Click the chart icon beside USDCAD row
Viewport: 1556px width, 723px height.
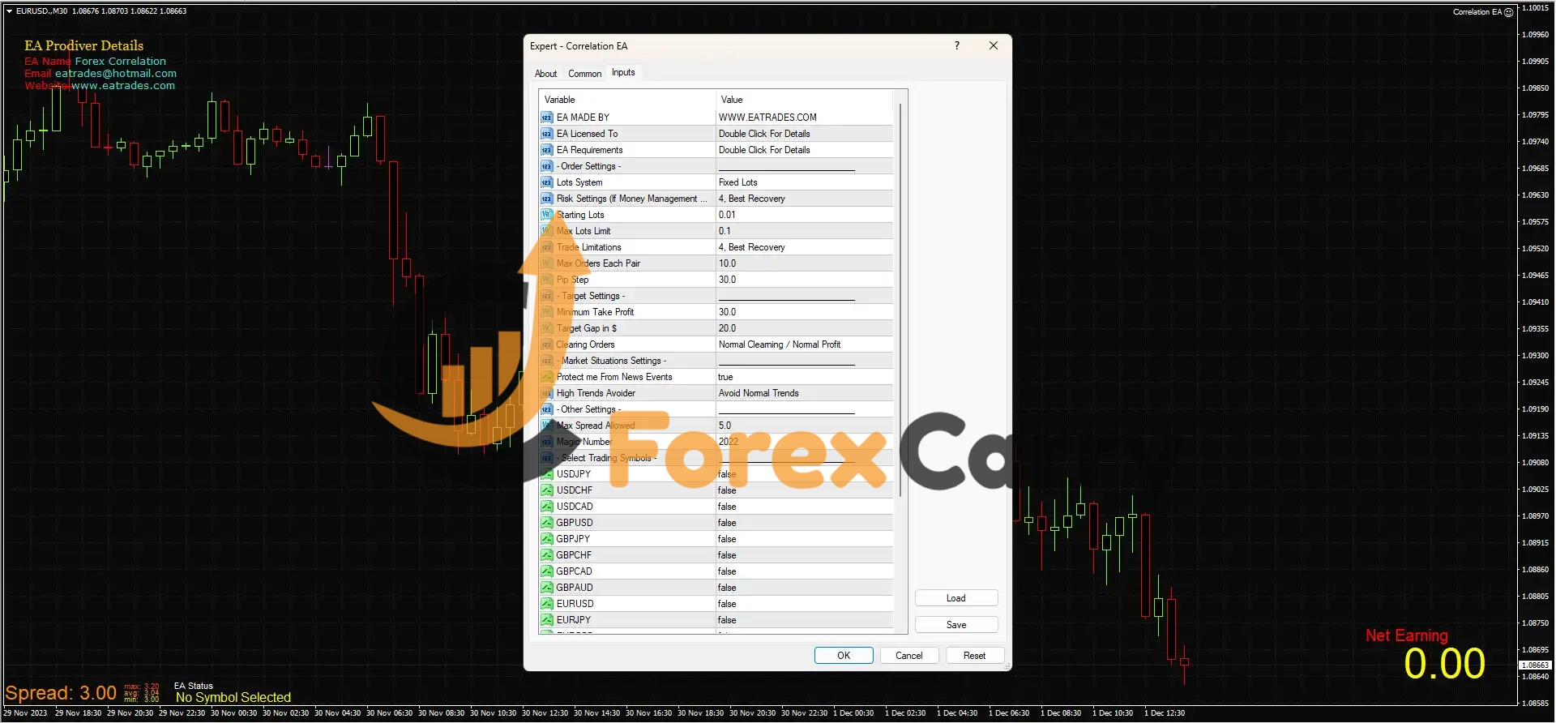click(546, 507)
